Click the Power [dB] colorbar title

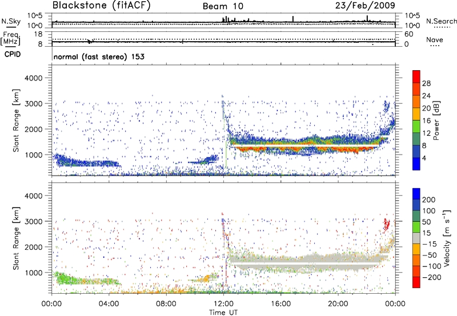pos(436,121)
